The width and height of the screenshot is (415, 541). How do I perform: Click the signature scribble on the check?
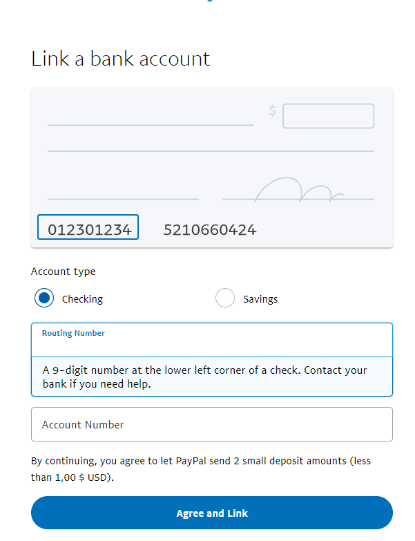tap(299, 190)
